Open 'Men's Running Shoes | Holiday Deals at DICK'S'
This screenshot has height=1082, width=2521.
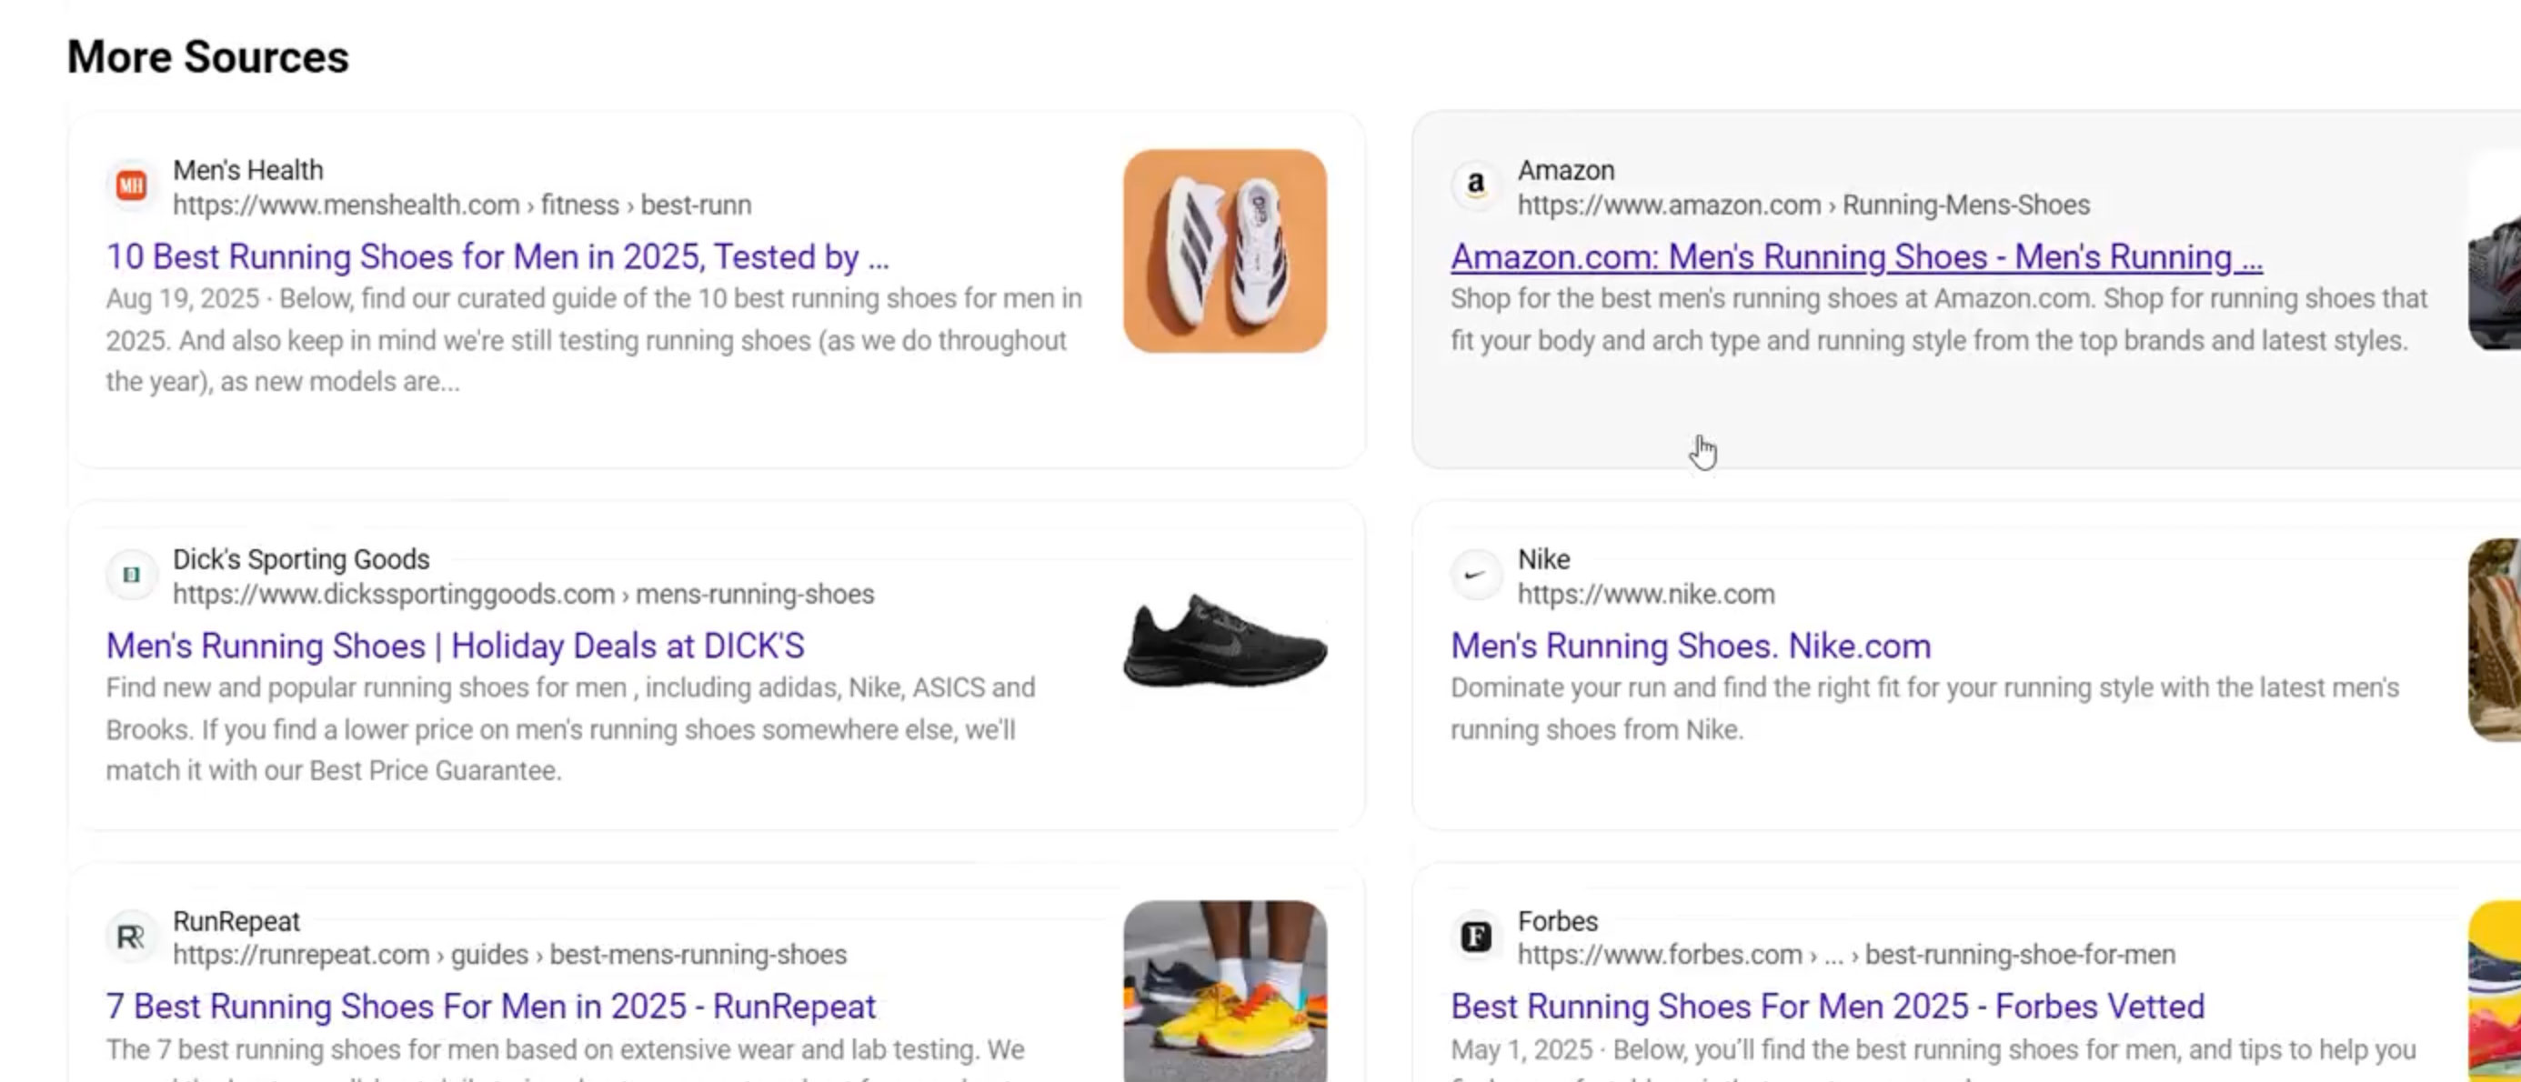click(454, 646)
